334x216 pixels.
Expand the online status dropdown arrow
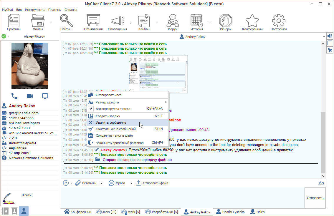8,36
